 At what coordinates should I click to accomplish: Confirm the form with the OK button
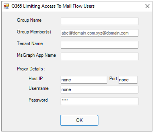coord(79,120)
